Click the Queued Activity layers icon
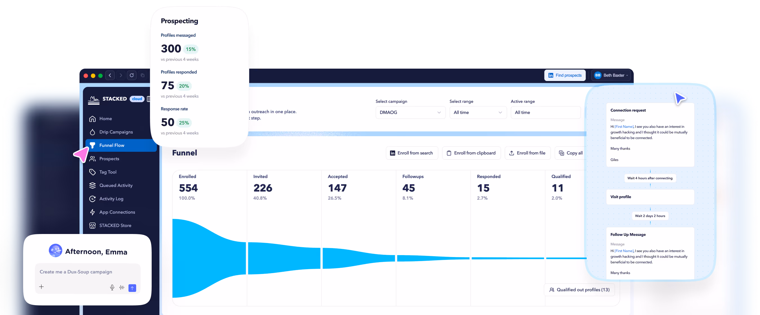Viewport: 760px width, 315px height. pos(92,185)
